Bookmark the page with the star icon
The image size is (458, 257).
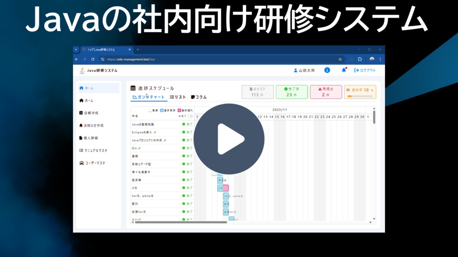coord(340,59)
